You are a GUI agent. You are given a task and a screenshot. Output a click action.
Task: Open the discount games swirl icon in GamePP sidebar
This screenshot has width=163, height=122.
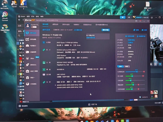27,84
